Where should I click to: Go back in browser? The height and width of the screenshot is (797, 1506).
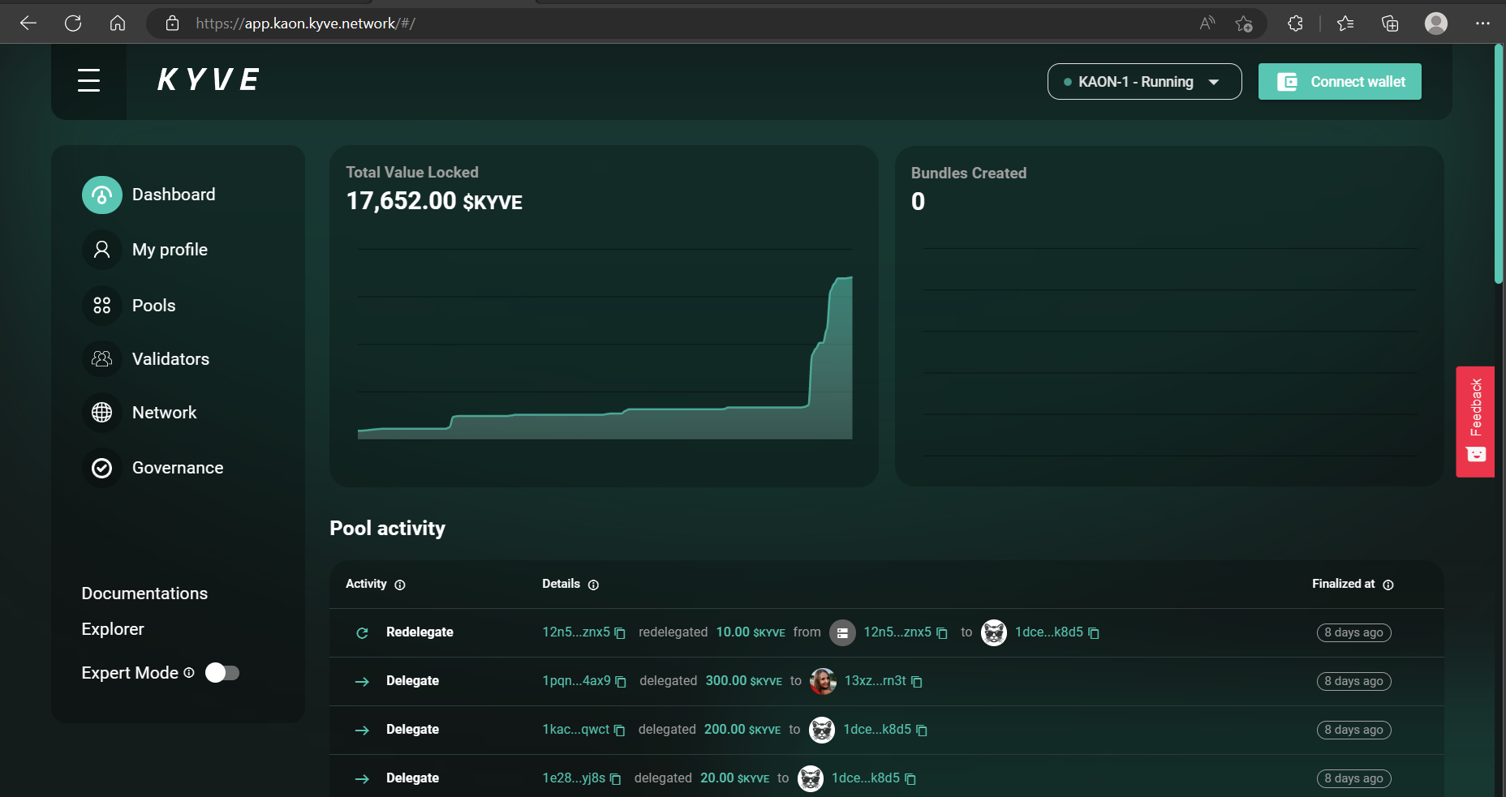(28, 24)
